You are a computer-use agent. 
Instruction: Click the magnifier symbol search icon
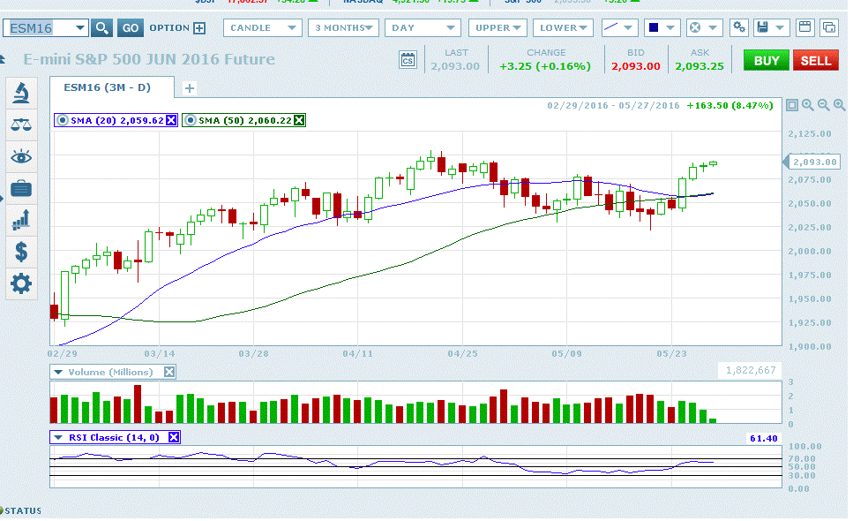click(102, 28)
